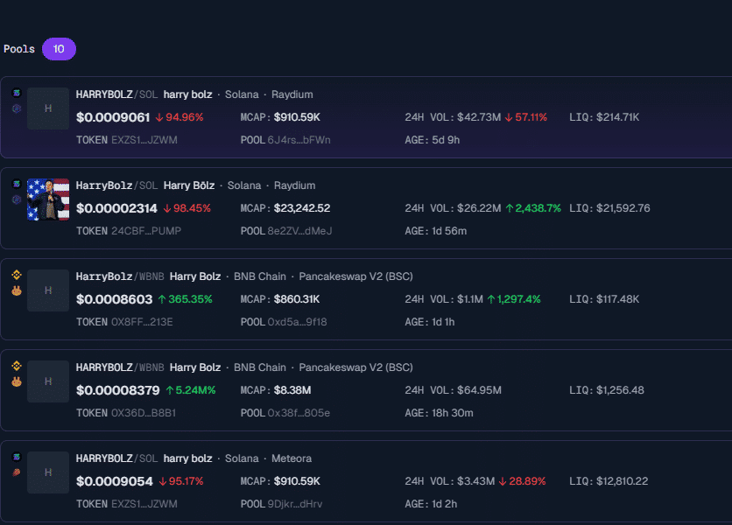Click AGE value 1d 56m
This screenshot has height=525, width=732.
click(449, 231)
